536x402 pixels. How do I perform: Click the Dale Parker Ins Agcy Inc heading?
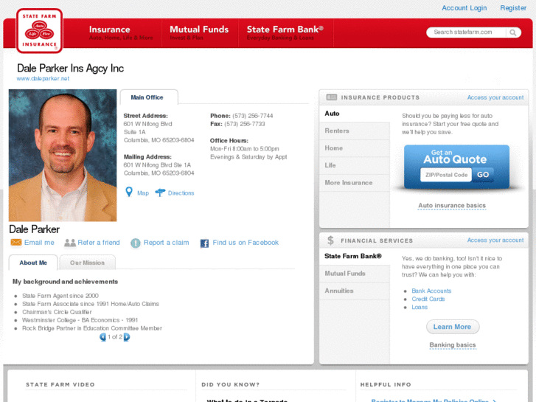[71, 68]
